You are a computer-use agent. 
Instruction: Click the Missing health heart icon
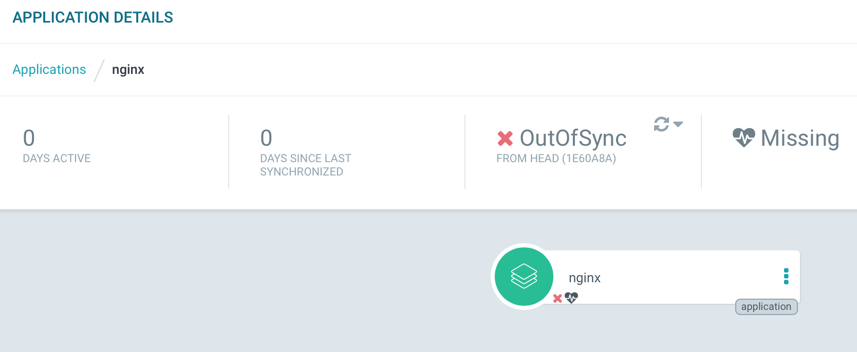coord(743,138)
